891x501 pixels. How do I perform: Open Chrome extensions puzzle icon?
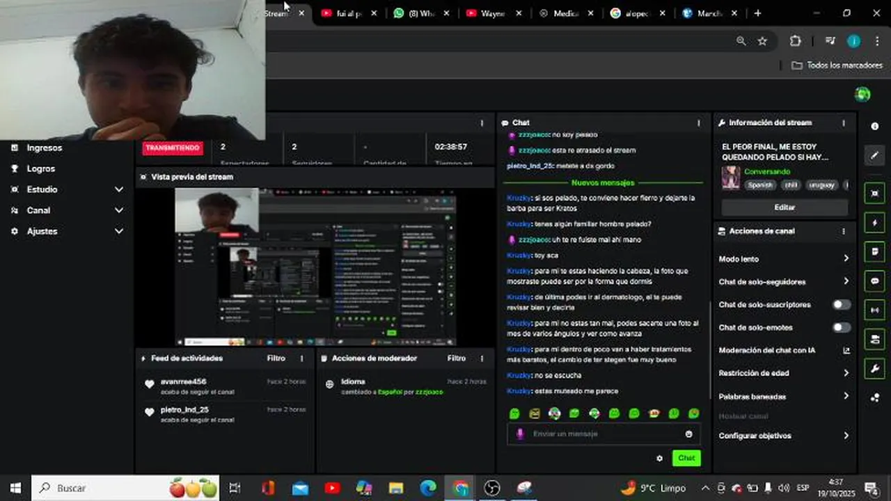pyautogui.click(x=795, y=41)
